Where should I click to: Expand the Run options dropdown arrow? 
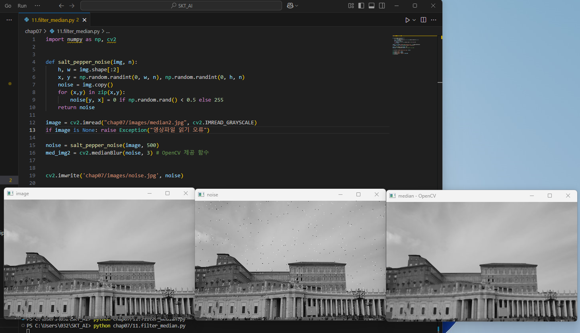click(414, 20)
